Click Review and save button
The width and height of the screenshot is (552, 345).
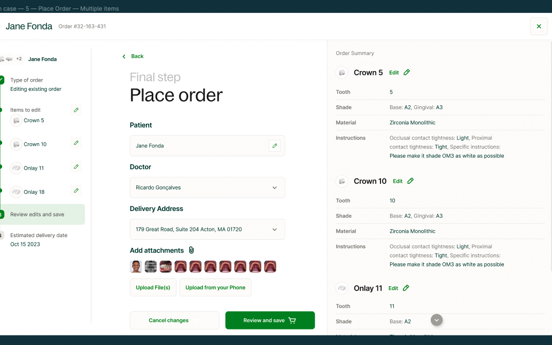pos(270,320)
